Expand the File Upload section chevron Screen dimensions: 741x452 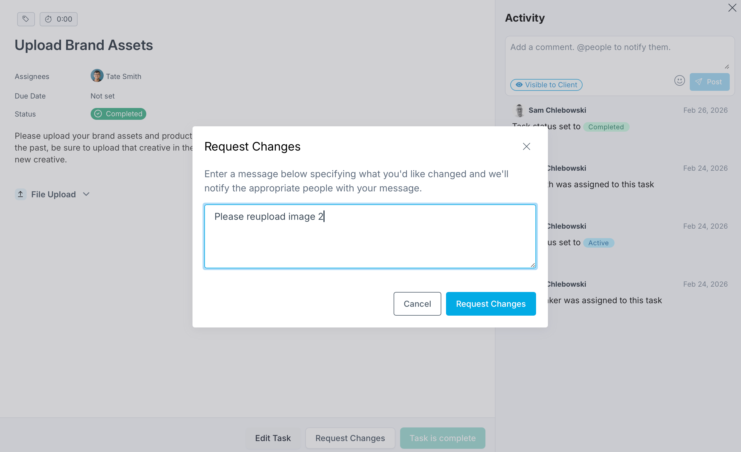coord(86,194)
